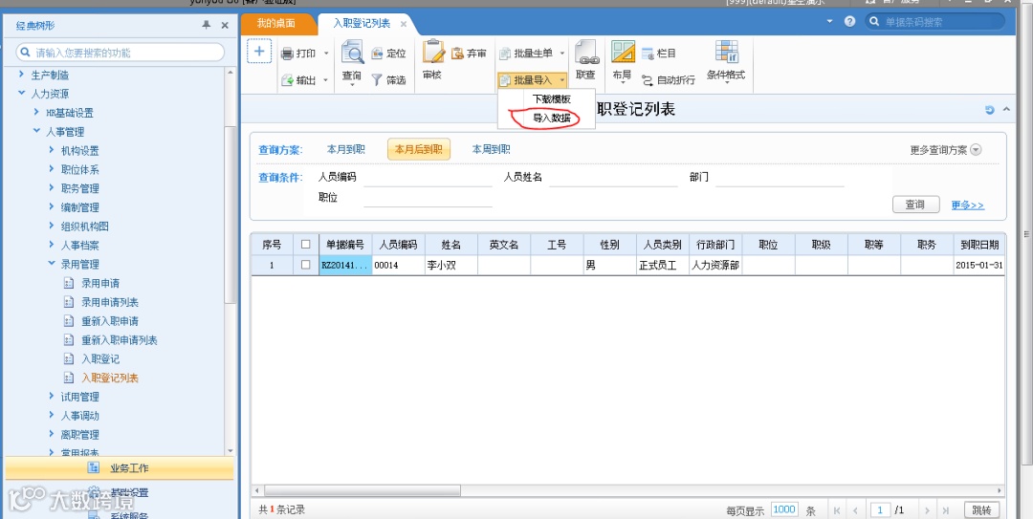1033x519 pixels.
Task: Click the refresh icon beside list title
Action: 990,110
